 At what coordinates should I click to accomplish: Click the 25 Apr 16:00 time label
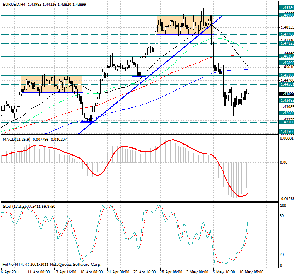[x=145, y=272]
